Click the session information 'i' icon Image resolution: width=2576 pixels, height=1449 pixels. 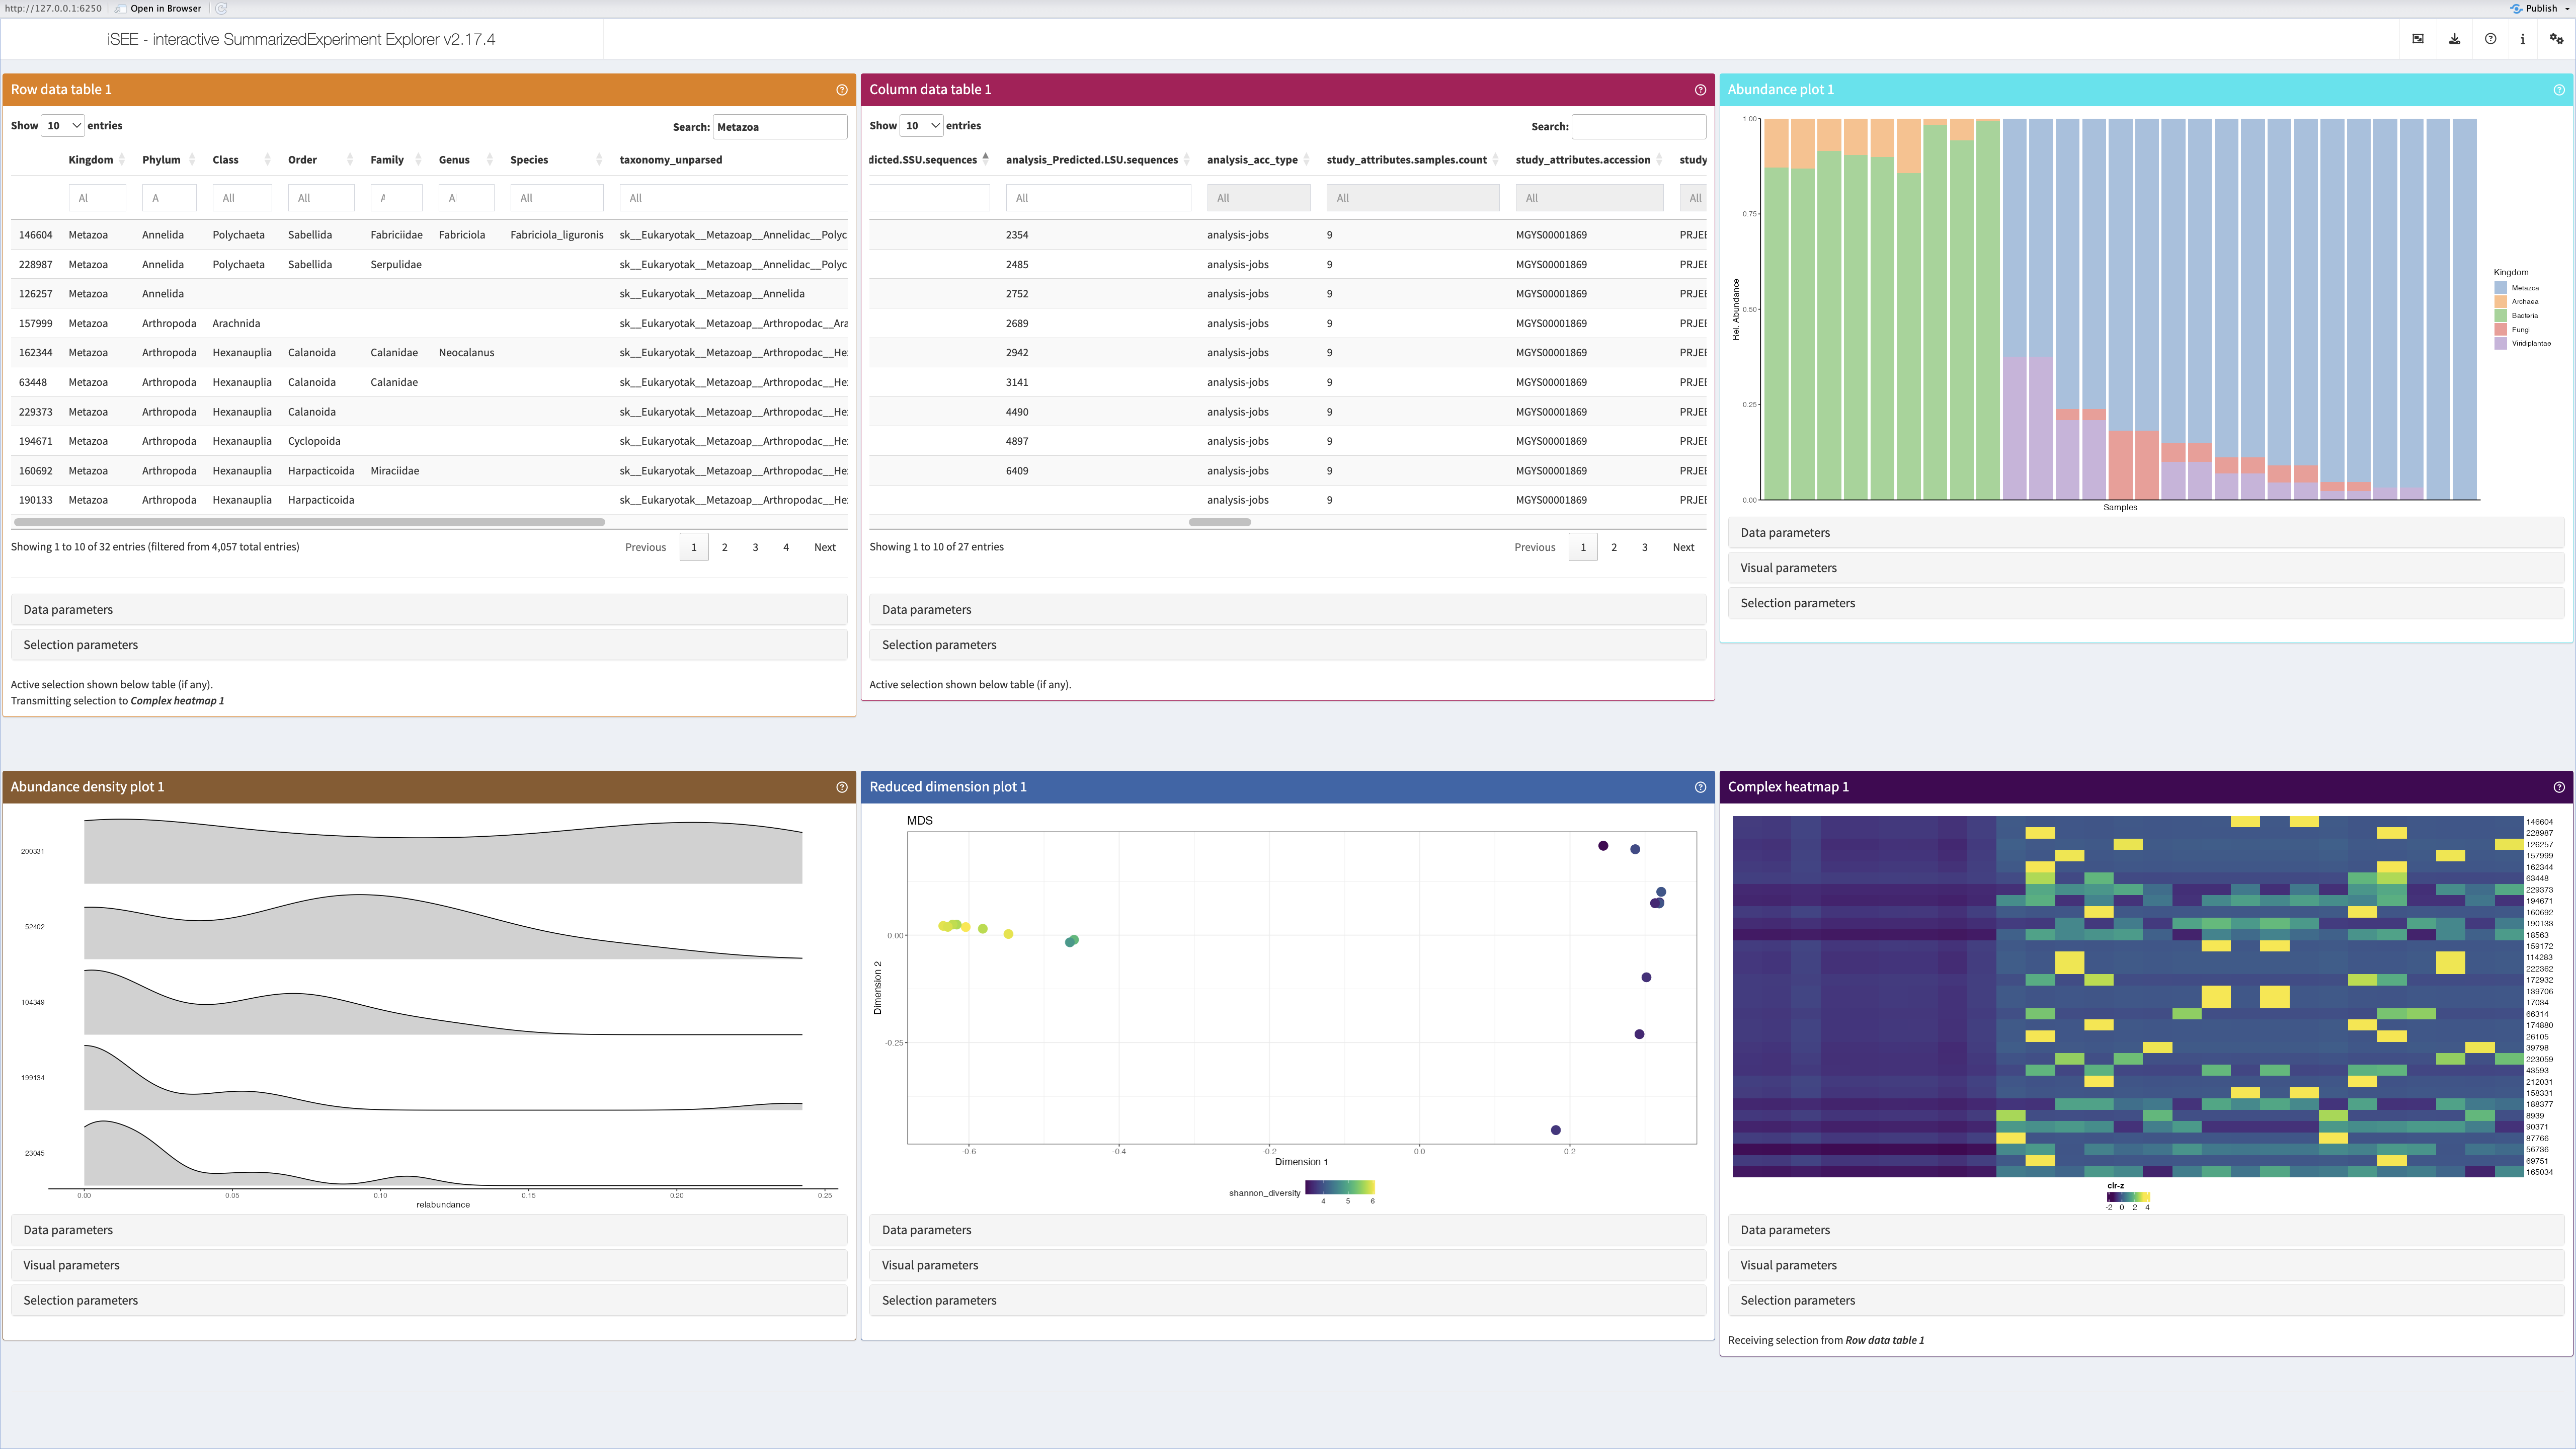[2522, 39]
